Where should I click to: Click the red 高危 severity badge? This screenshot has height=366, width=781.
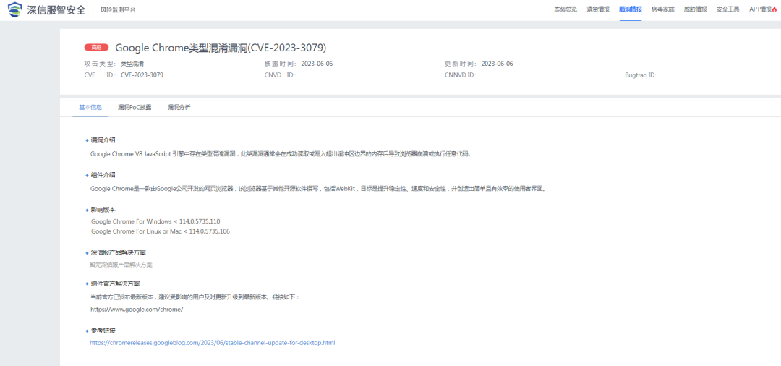tap(97, 48)
